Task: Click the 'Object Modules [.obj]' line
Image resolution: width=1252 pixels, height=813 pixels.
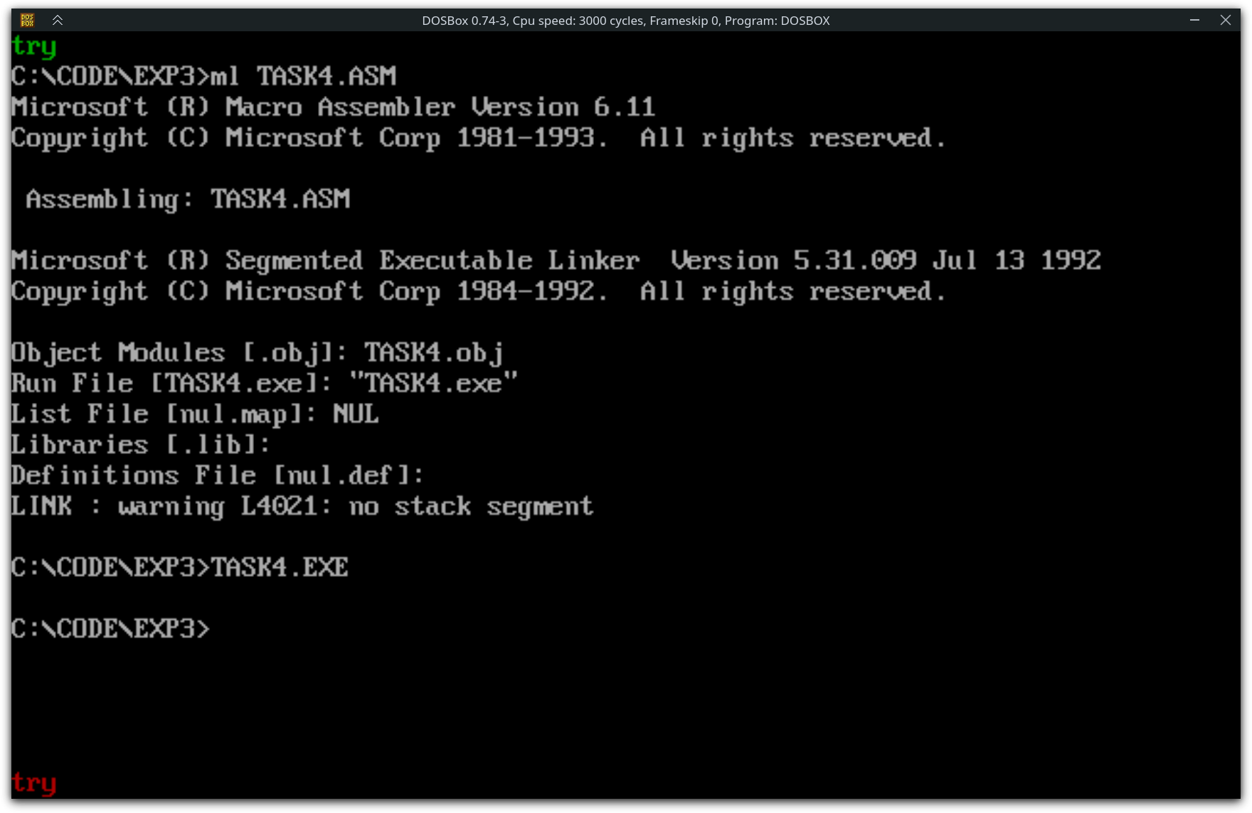Action: 258,352
